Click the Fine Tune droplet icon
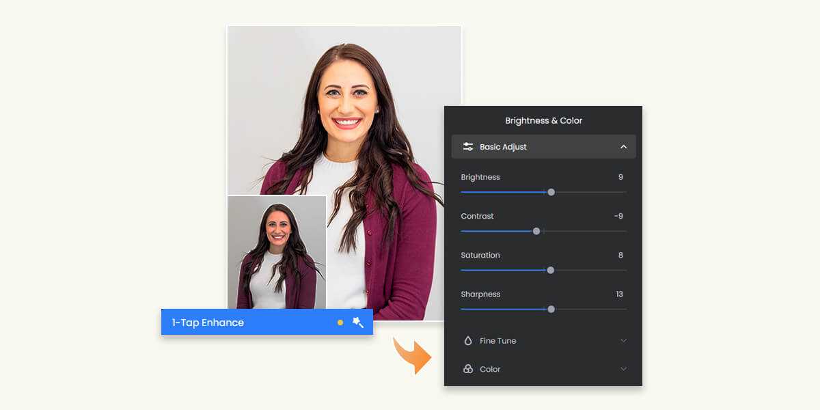The image size is (820, 410). [468, 340]
